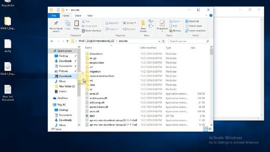Sort by Size column header
Screen dimensions: 270x152
[193, 48]
